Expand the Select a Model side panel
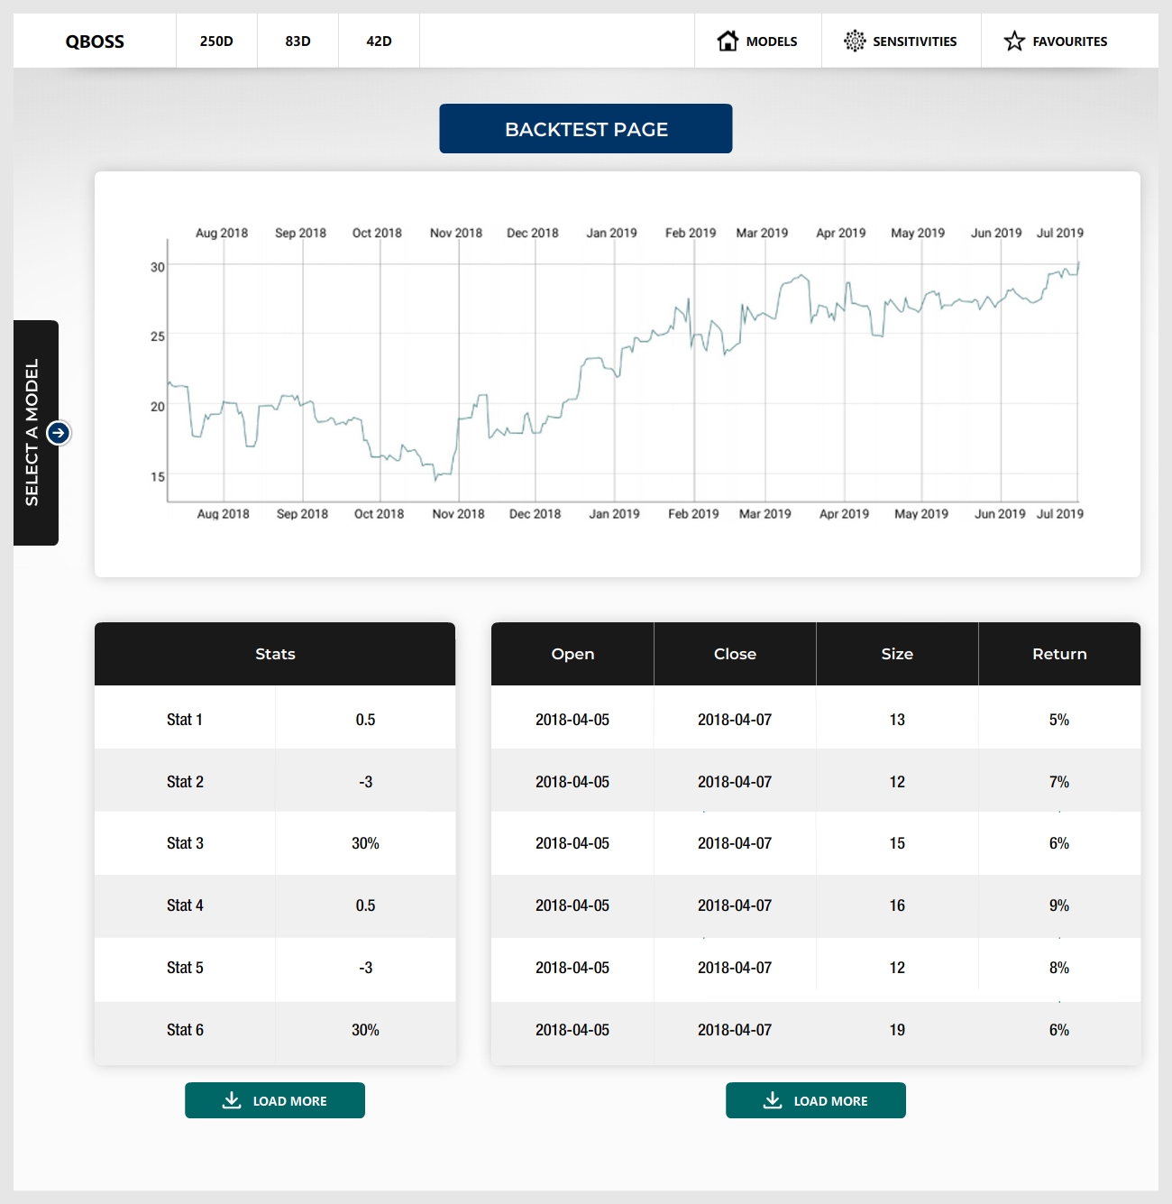 pos(33,433)
